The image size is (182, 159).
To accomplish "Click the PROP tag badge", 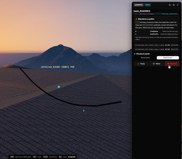I will (x=148, y=5).
